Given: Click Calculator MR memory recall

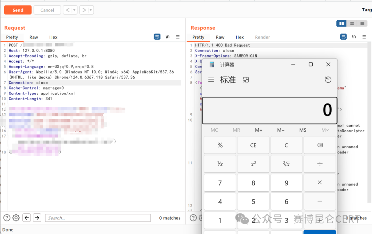Looking at the screenshot, I should pos(236,130).
